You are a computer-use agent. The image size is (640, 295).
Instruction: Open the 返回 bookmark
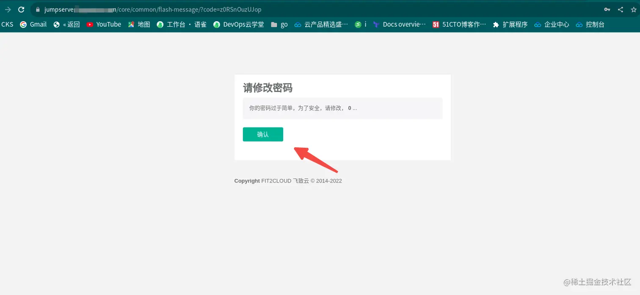67,25
